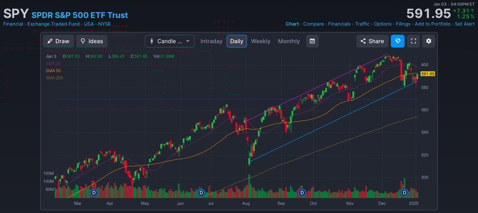Click the 591.95 yellow price tag on axis
The width and height of the screenshot is (478, 213).
point(427,74)
